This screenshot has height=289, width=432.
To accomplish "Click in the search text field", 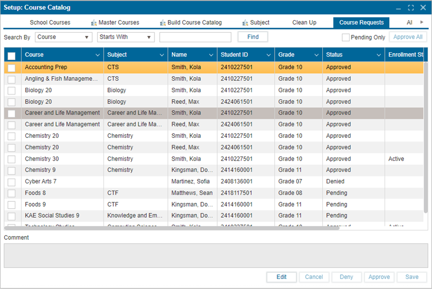I will click(x=195, y=38).
